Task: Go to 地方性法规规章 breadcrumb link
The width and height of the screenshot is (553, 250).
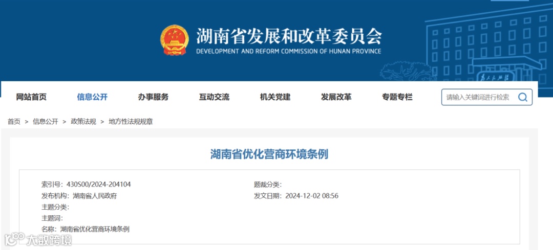Action: click(131, 122)
